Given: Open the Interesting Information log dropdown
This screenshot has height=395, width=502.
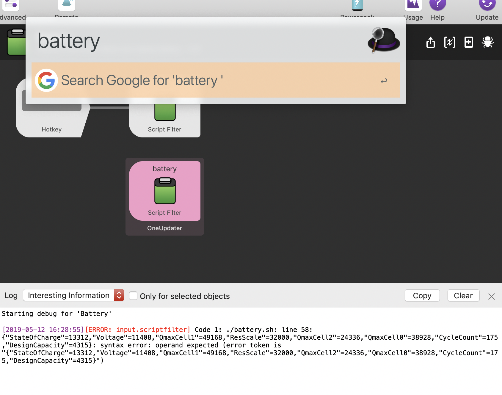Looking at the screenshot, I should coord(73,295).
